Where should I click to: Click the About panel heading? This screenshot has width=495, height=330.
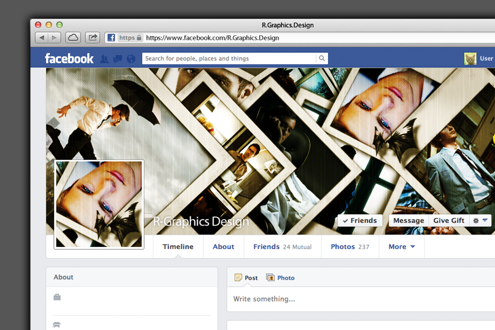pyautogui.click(x=64, y=277)
